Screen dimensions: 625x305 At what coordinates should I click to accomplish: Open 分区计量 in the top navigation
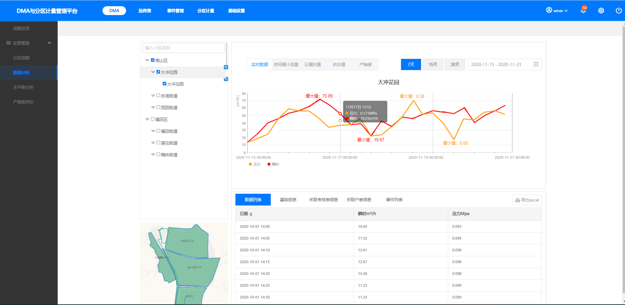206,11
